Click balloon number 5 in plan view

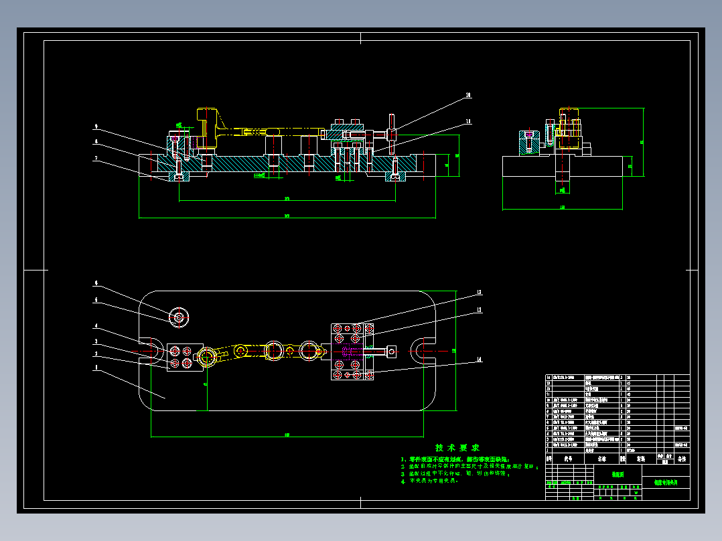coord(96,300)
